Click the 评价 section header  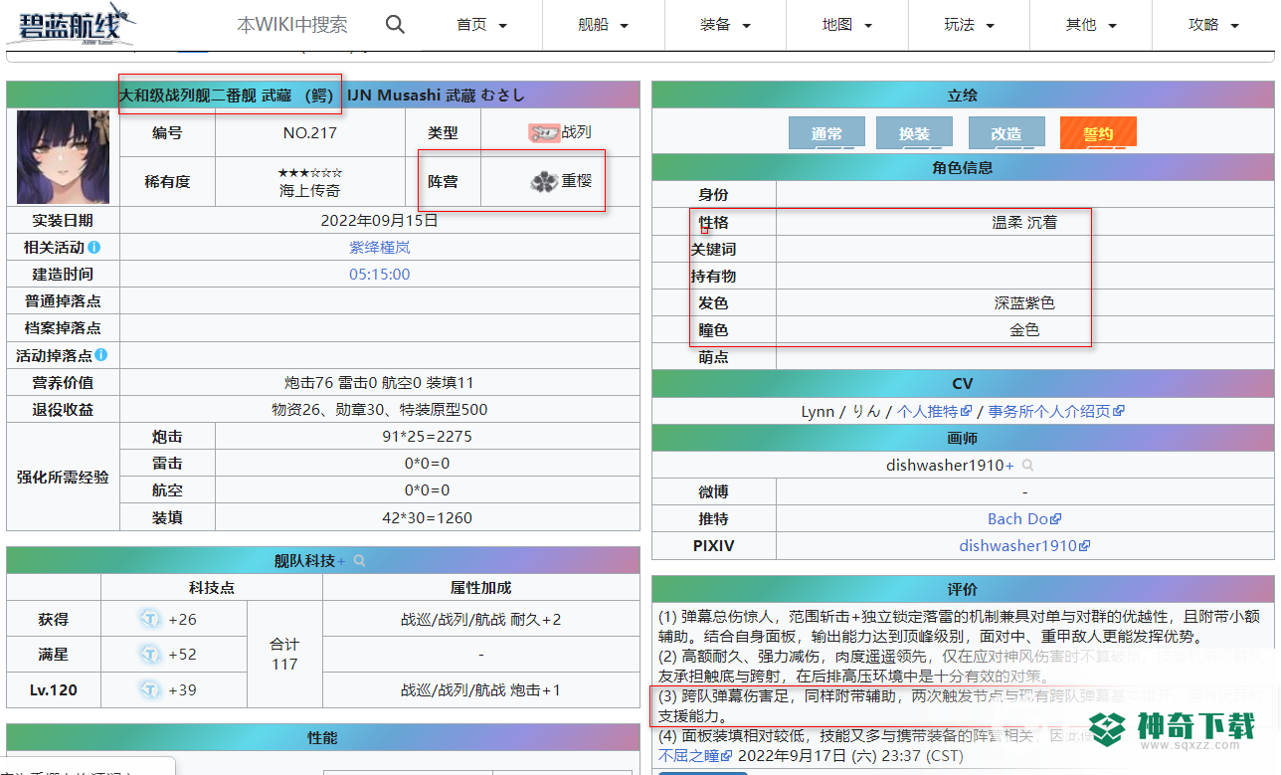tap(963, 589)
